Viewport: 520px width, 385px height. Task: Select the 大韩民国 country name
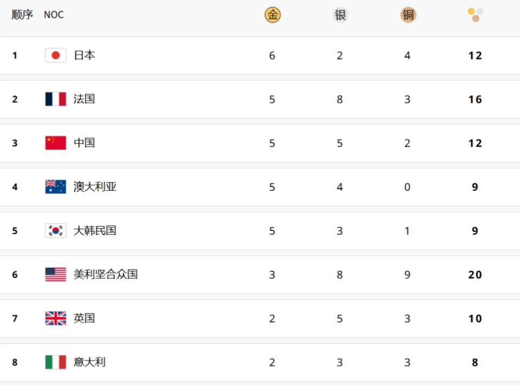95,230
